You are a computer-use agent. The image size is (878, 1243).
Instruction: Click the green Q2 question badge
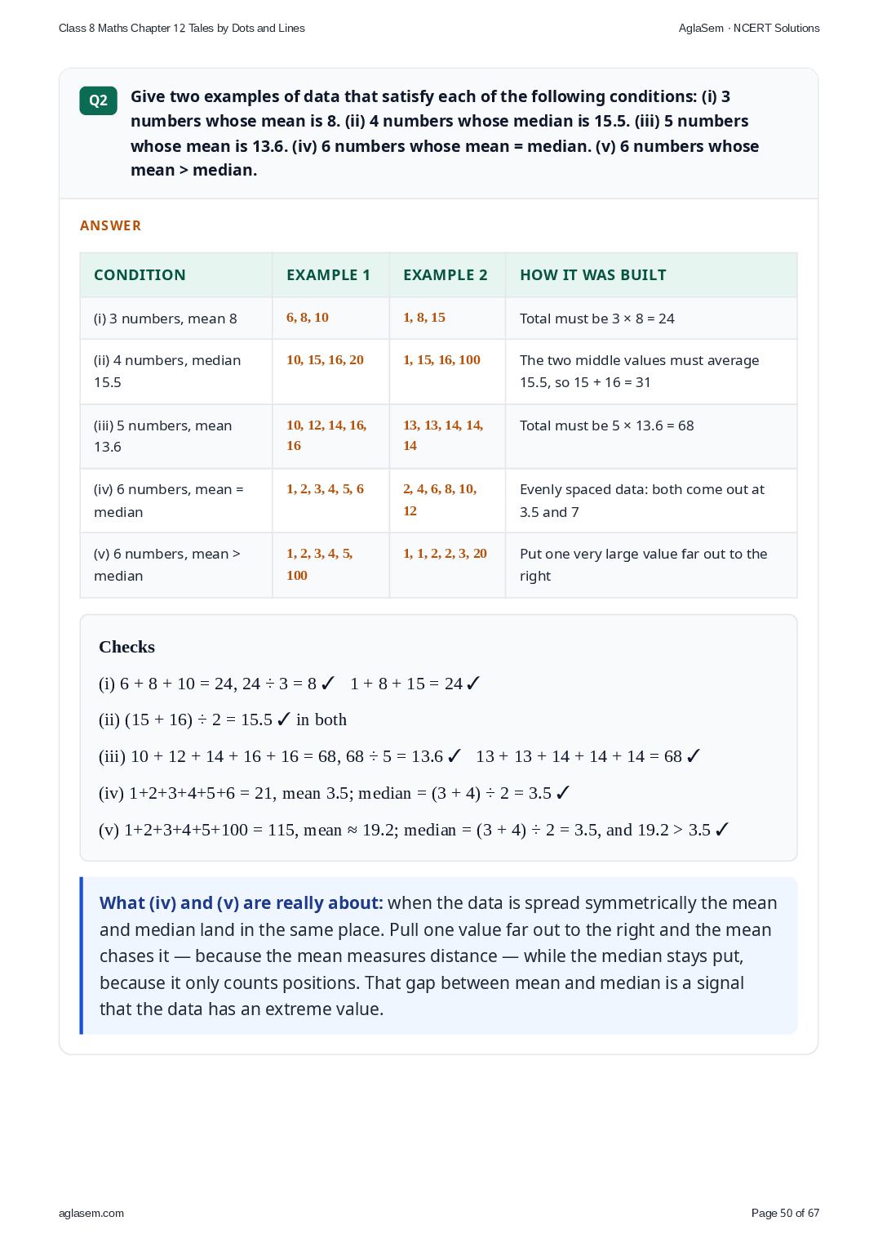click(x=98, y=100)
